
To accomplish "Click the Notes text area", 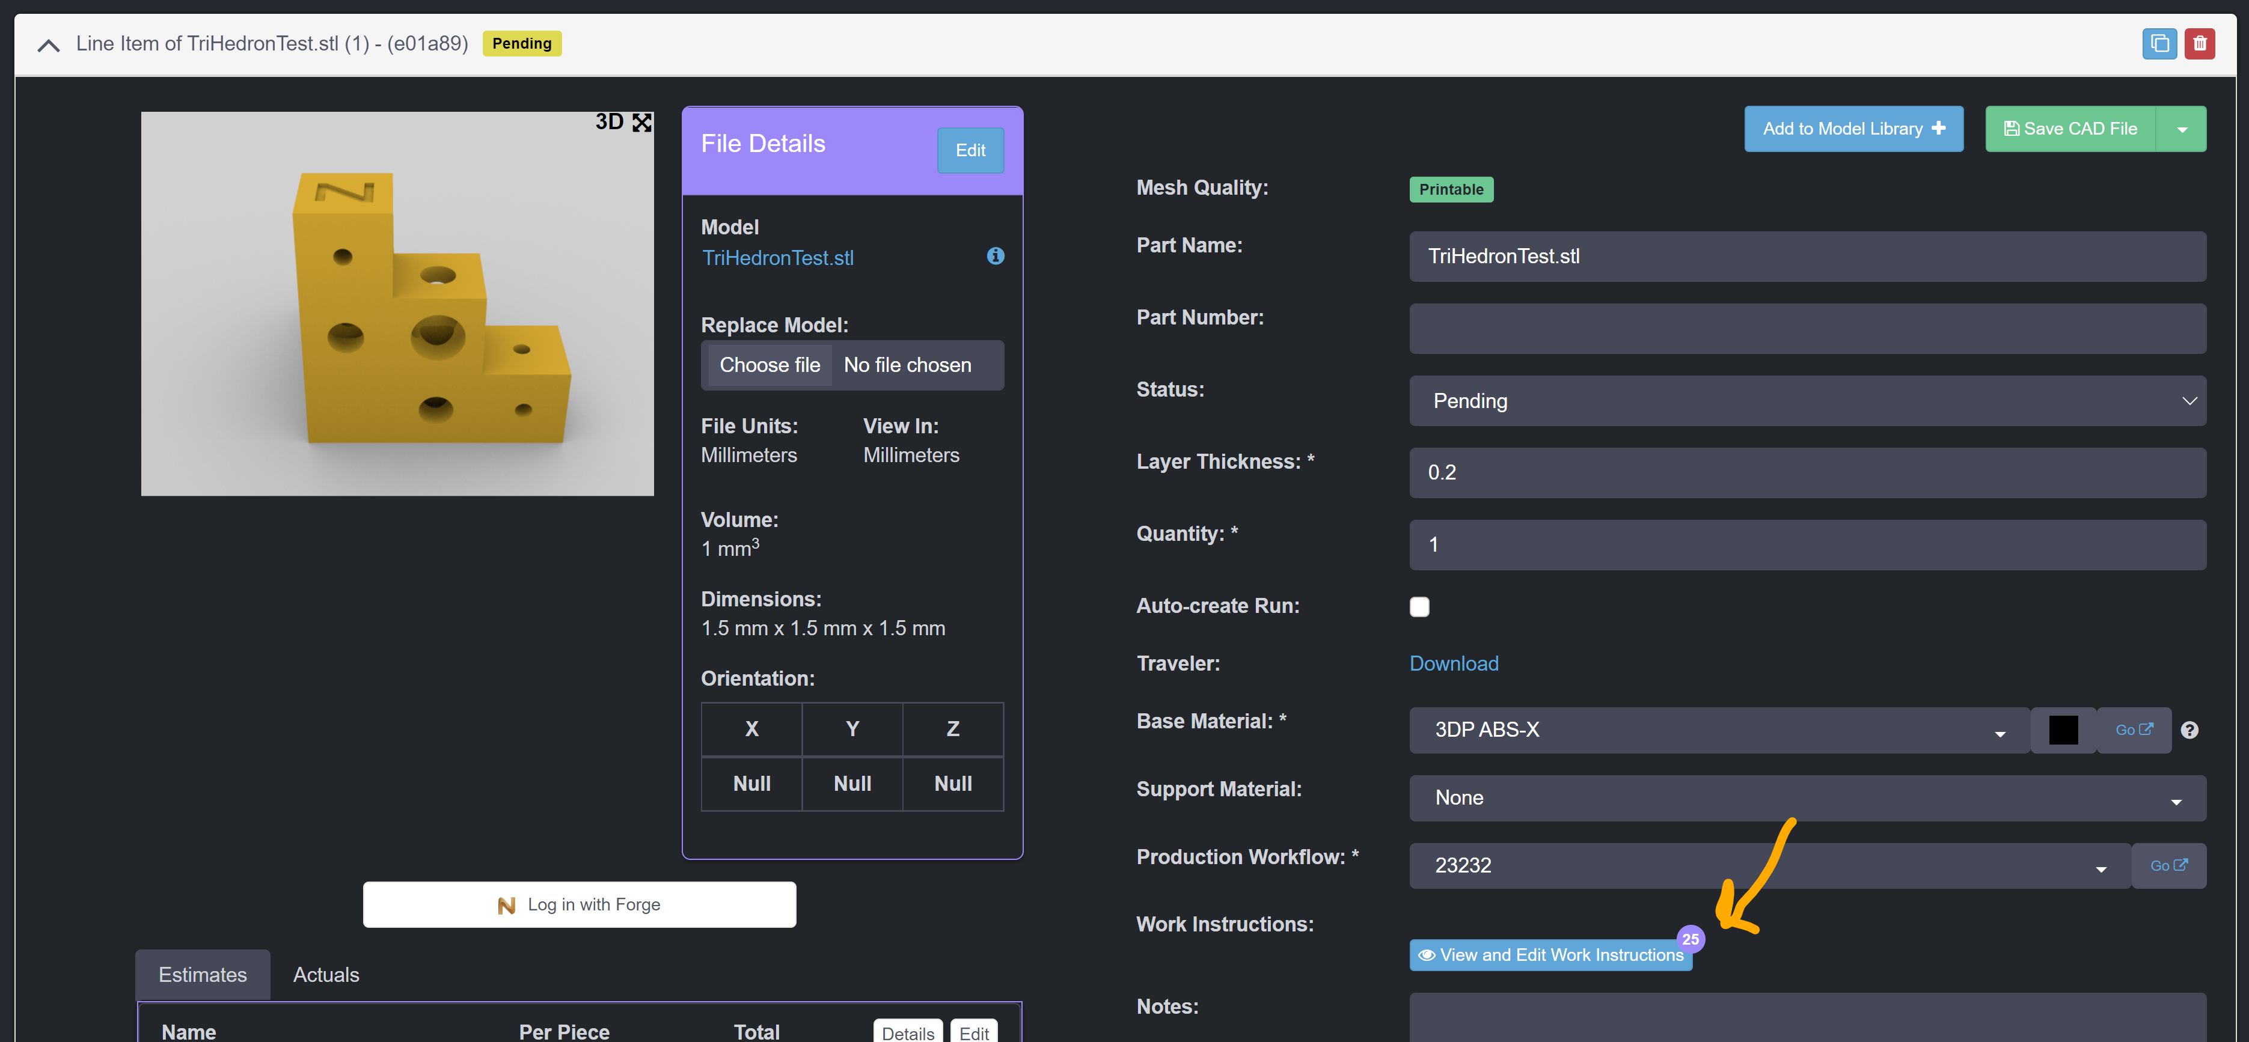I will (1807, 1017).
